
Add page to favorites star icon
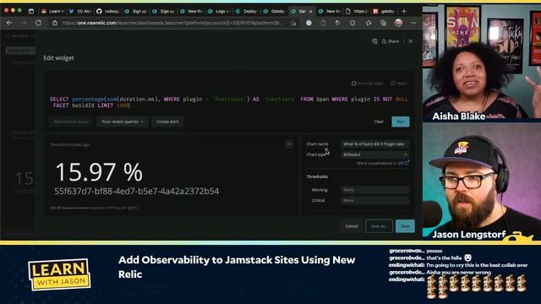[x=293, y=23]
